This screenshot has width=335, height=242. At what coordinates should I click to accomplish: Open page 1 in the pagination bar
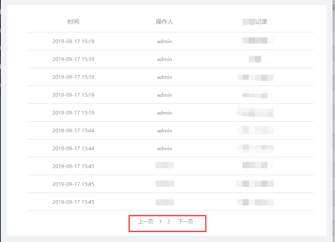pos(160,222)
